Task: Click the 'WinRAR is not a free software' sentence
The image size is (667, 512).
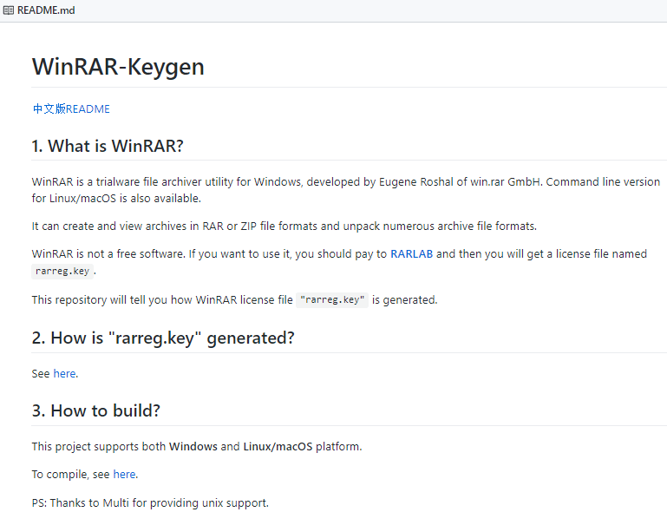Action: pyautogui.click(x=339, y=262)
